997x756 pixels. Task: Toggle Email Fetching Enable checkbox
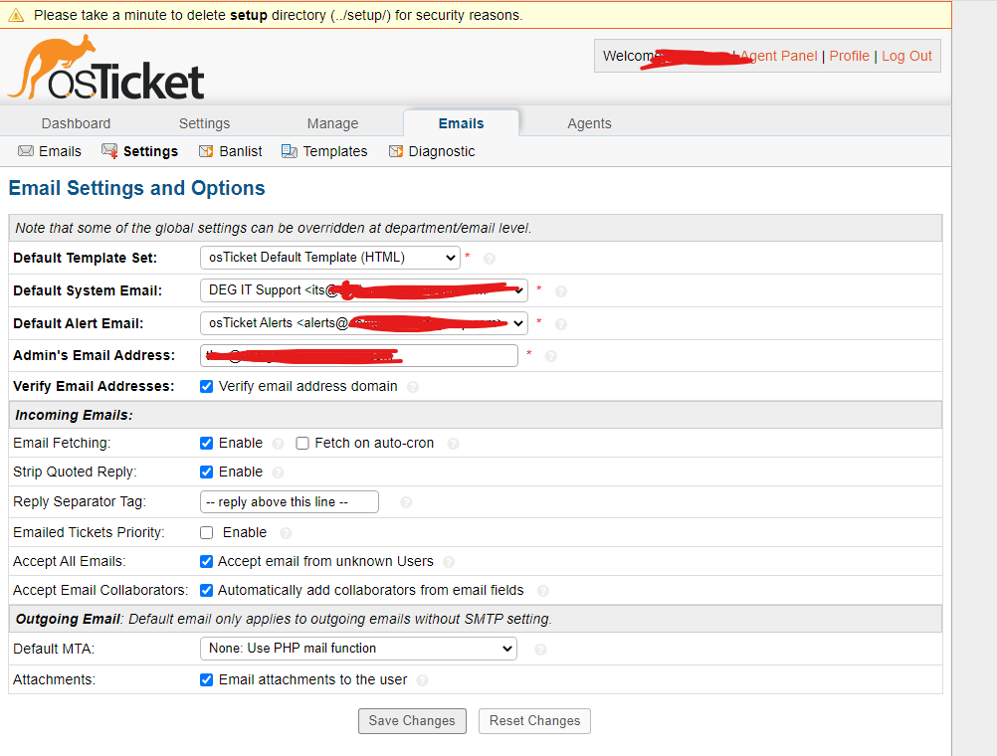[x=206, y=444]
